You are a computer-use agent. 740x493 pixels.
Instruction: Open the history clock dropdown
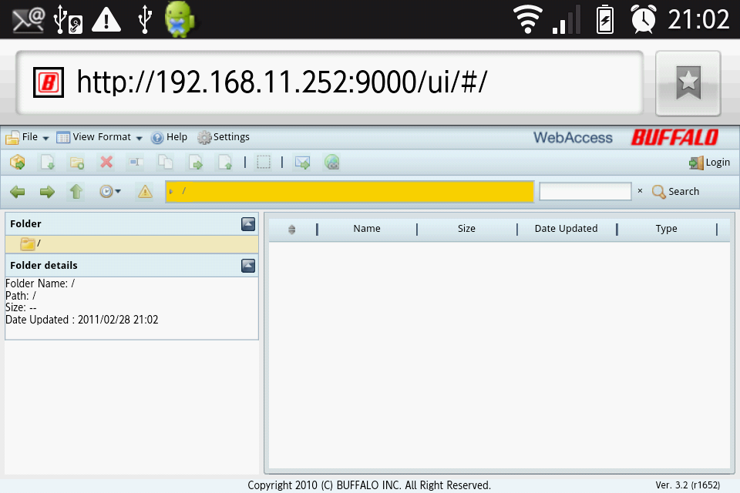(110, 191)
